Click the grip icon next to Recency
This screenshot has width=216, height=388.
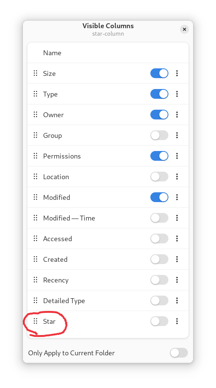tap(35, 280)
